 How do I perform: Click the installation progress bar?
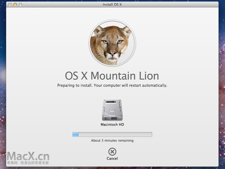point(112,135)
